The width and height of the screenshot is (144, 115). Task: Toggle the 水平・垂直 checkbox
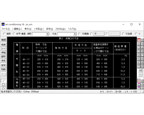pyautogui.click(x=14, y=34)
